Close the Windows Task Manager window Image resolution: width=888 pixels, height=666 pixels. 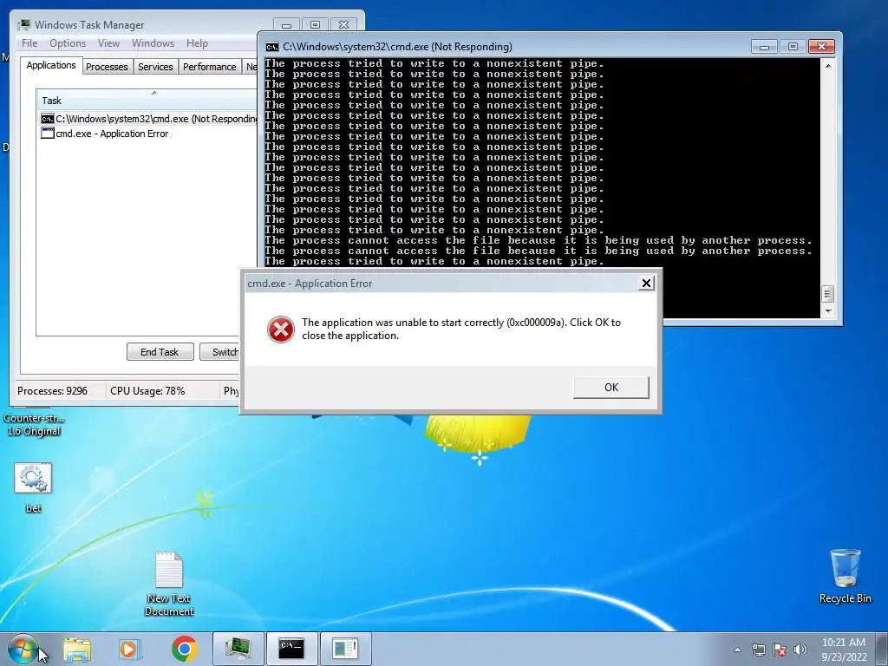click(343, 25)
